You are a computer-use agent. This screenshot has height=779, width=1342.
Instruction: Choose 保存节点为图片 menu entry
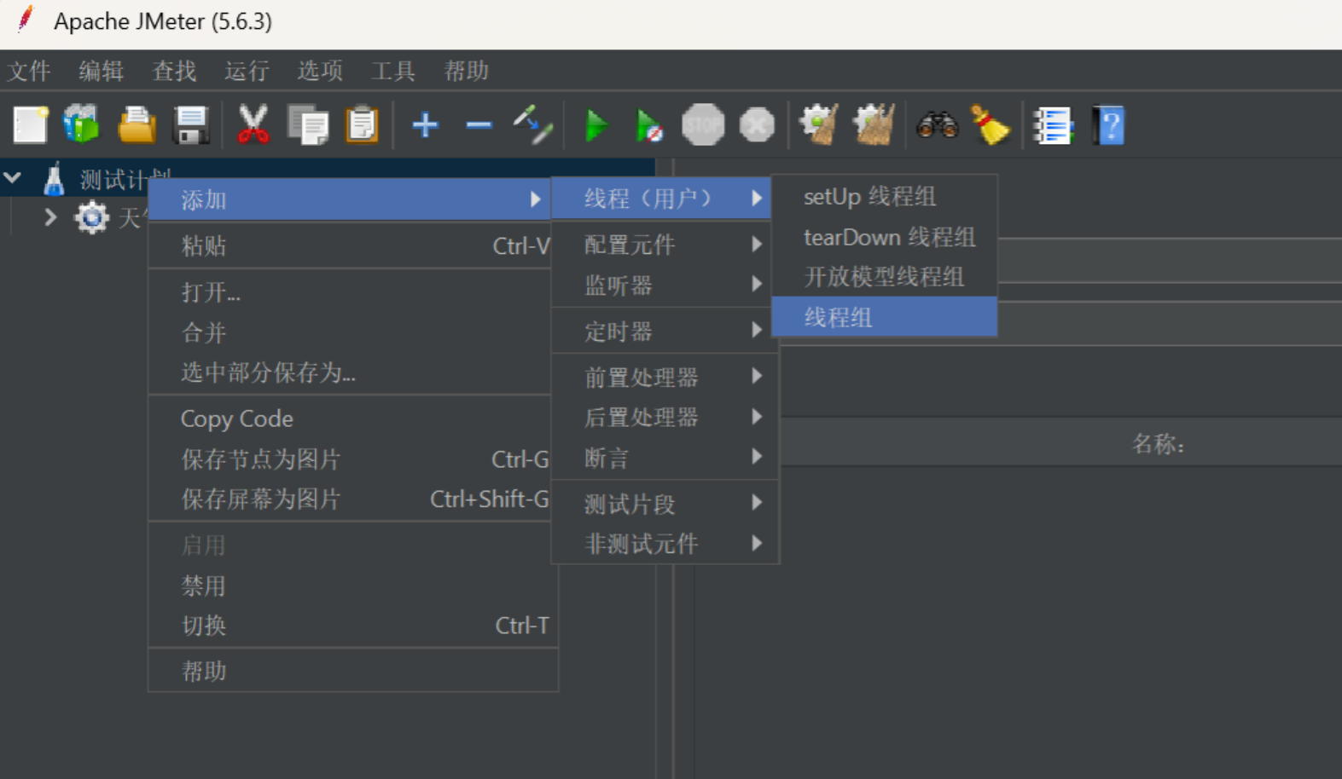tap(350, 459)
